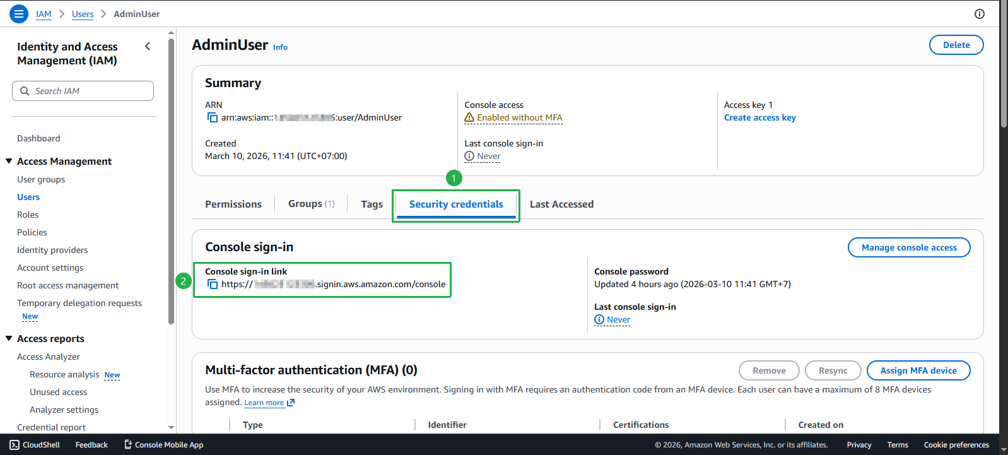Viewport: 1008px width, 455px height.
Task: Copy the console sign-in link
Action: point(213,284)
